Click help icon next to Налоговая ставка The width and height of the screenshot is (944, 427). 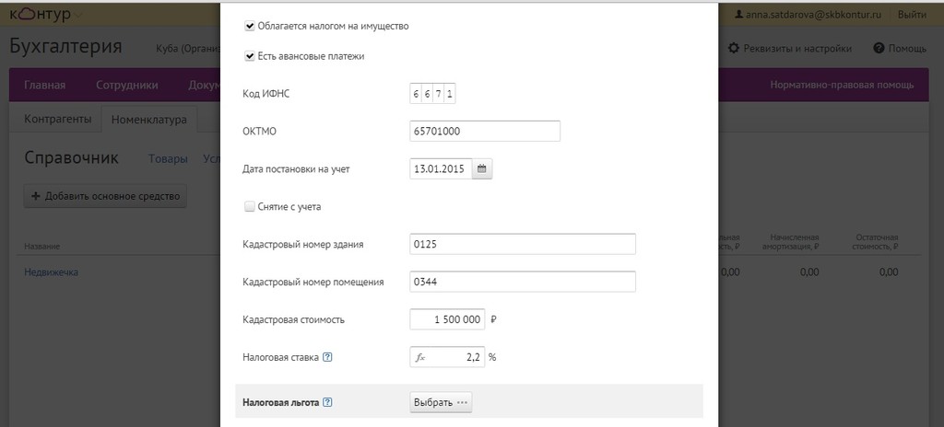[328, 357]
